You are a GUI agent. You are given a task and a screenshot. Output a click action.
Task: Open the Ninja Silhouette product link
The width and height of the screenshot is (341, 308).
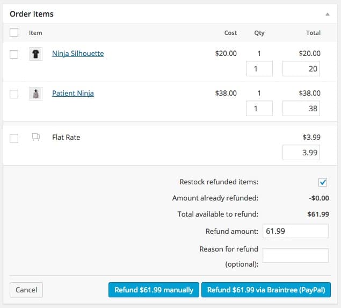click(78, 54)
